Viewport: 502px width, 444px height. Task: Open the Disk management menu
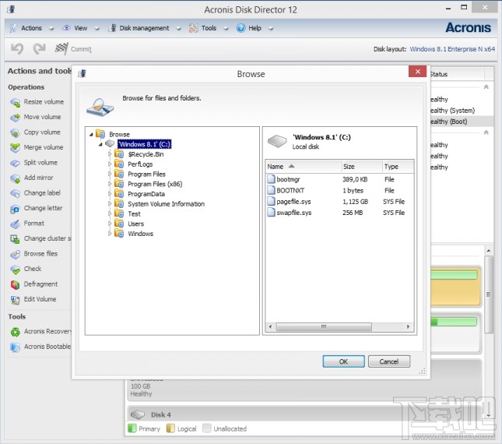143,28
